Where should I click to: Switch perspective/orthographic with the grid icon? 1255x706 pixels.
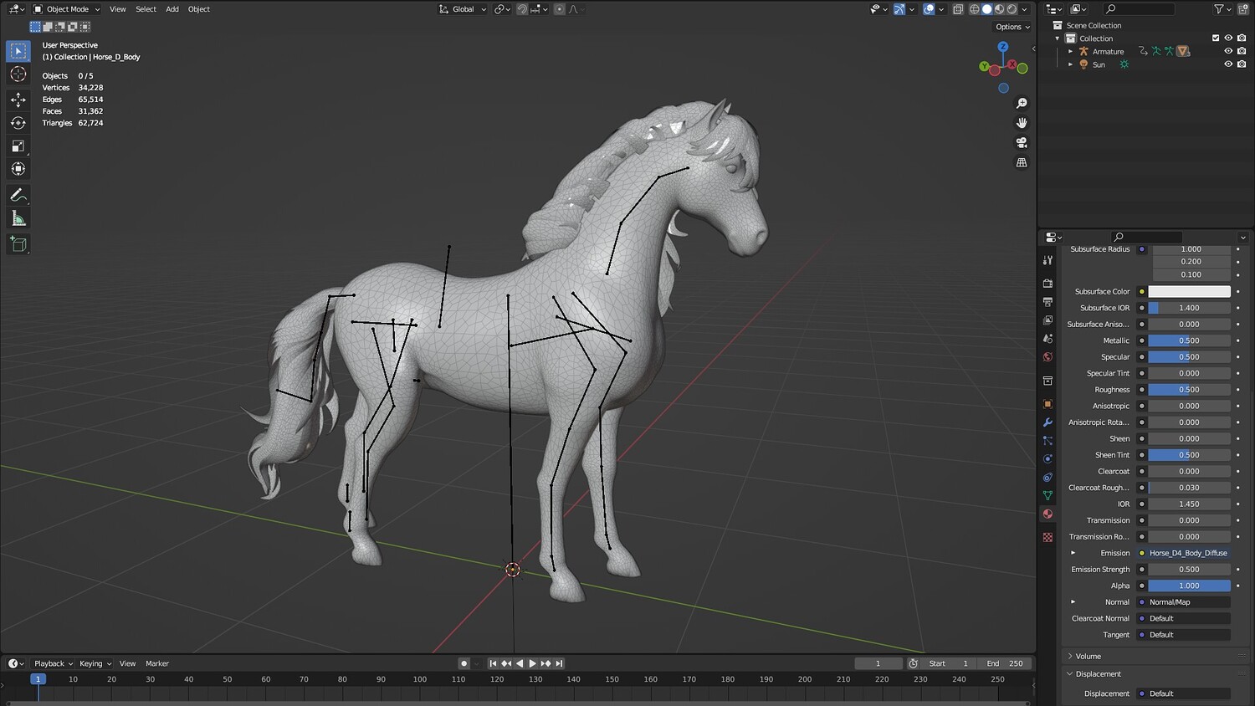tap(1022, 162)
